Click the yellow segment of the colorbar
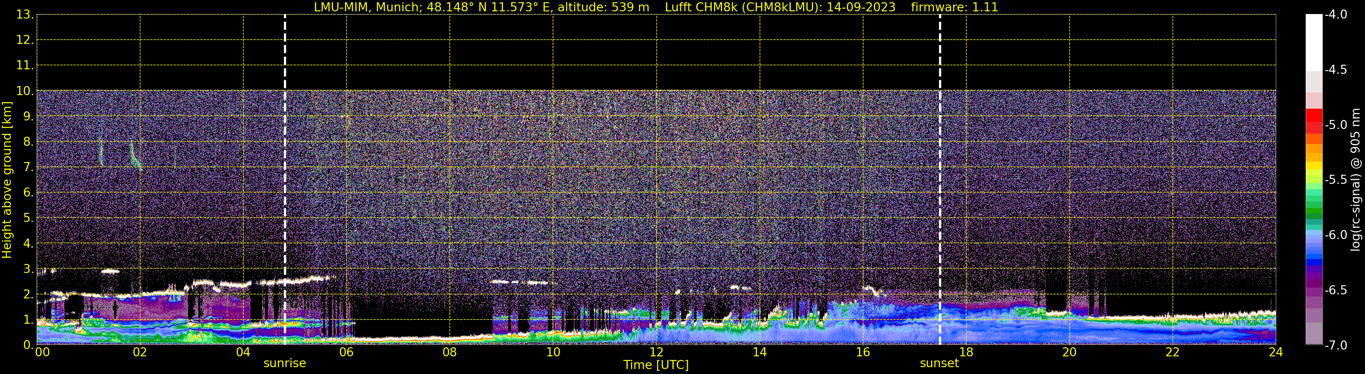The width and height of the screenshot is (1365, 374). (1314, 166)
